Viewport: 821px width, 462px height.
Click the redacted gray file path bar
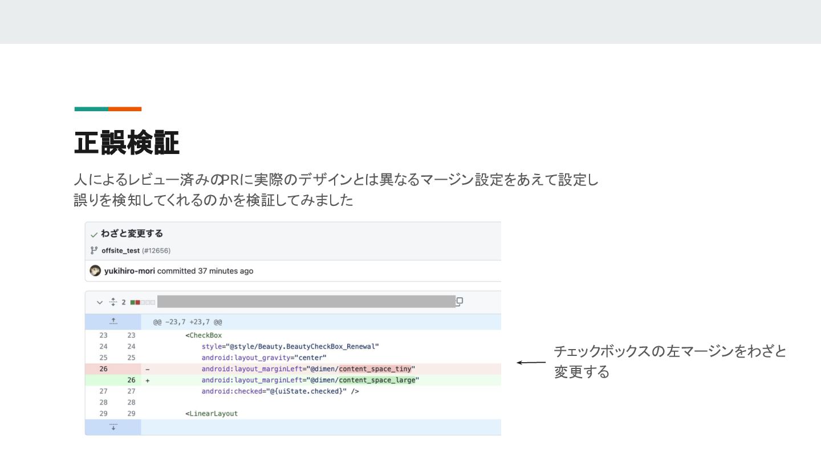coord(306,302)
